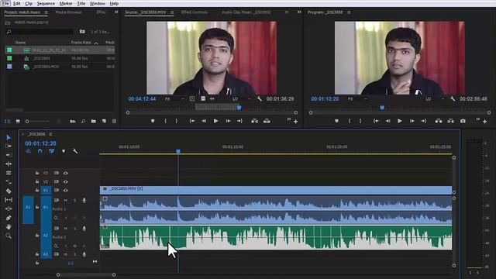The height and width of the screenshot is (279, 496).
Task: Create new bin in Project panel
Action: tap(94, 121)
